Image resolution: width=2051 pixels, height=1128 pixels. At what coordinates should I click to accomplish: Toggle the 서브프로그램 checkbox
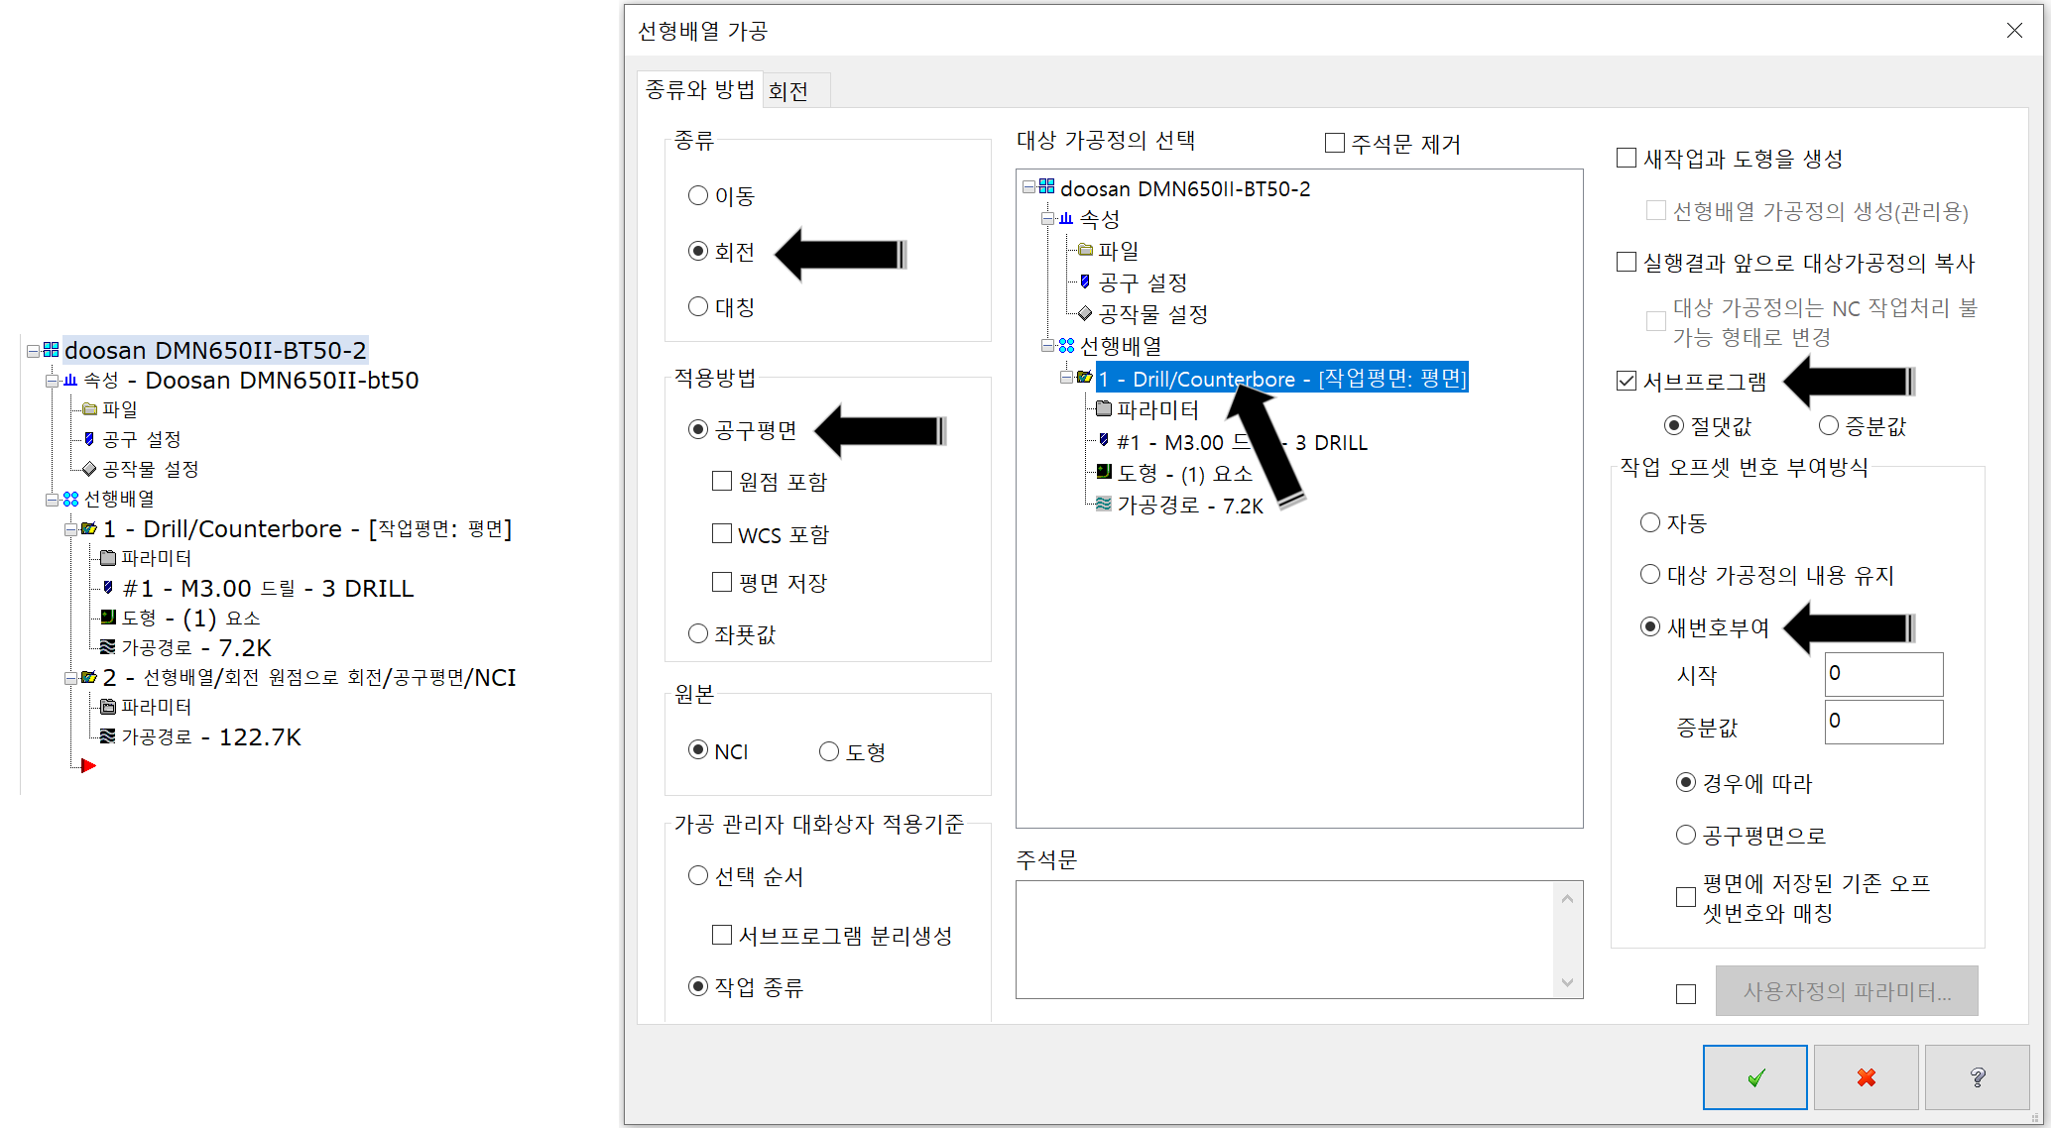point(1627,381)
